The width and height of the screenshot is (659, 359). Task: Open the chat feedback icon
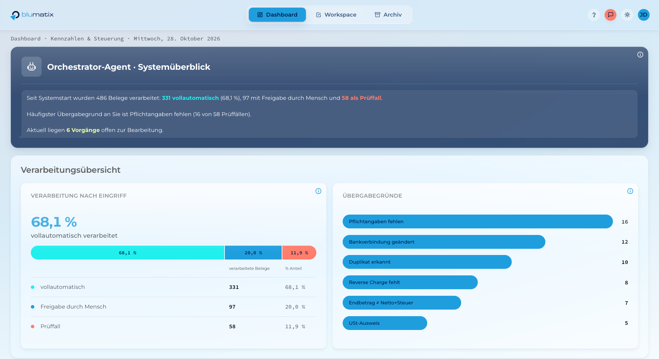610,15
